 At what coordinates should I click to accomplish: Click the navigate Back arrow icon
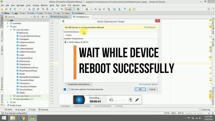coord(52,9)
